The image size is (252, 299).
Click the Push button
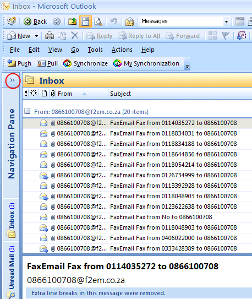[19, 63]
